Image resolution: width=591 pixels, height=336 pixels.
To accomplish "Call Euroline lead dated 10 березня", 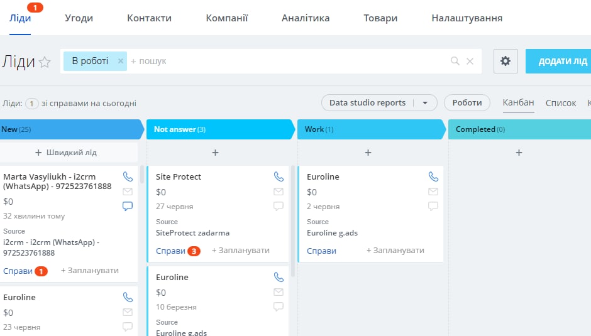I will click(279, 277).
